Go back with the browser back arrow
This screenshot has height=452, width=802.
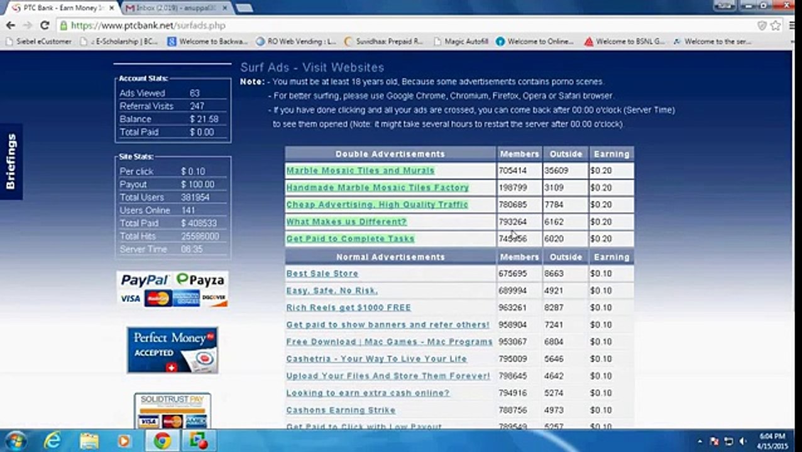coord(10,26)
